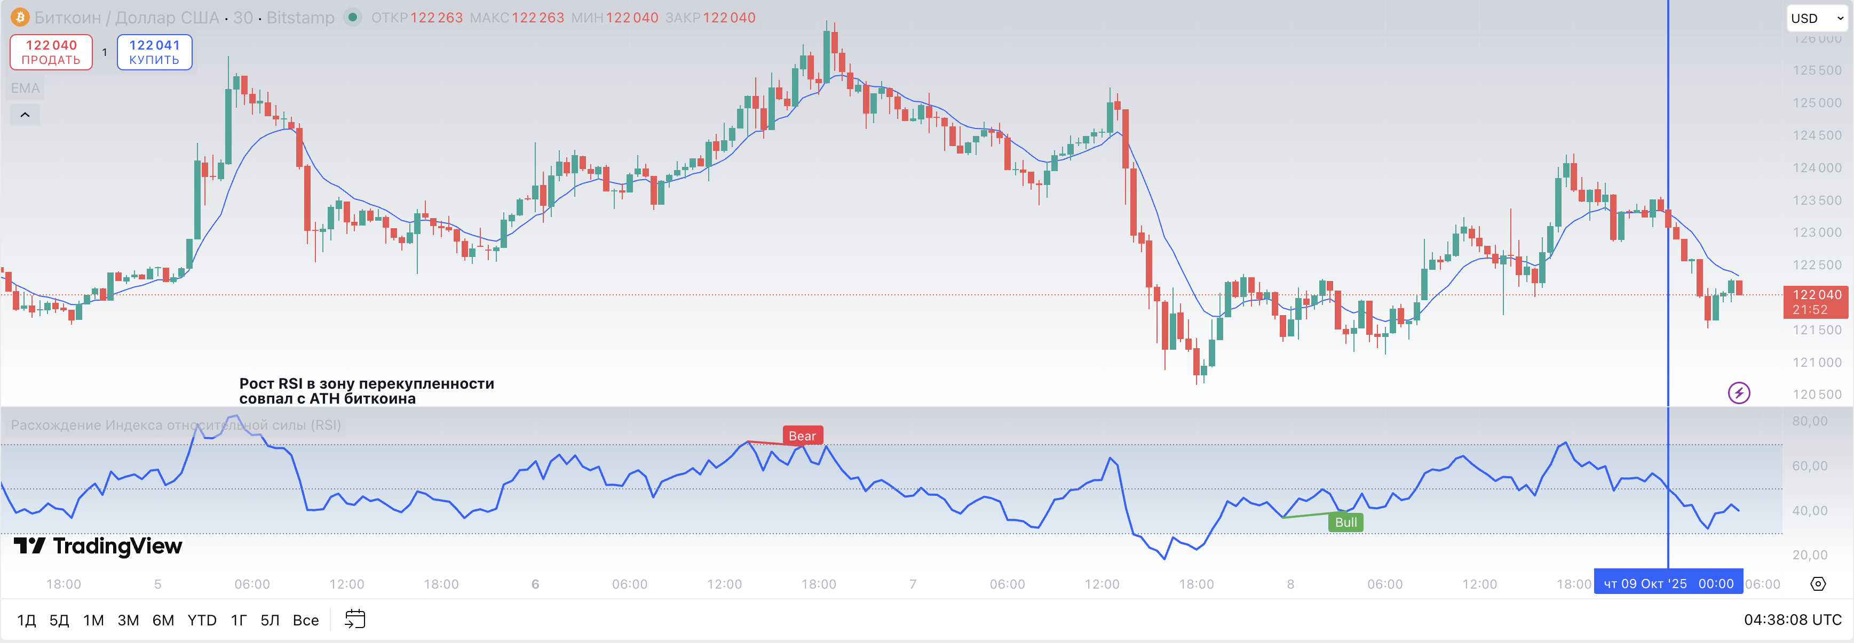Click the Bear divergence label
Image resolution: width=1854 pixels, height=643 pixels.
pos(802,436)
